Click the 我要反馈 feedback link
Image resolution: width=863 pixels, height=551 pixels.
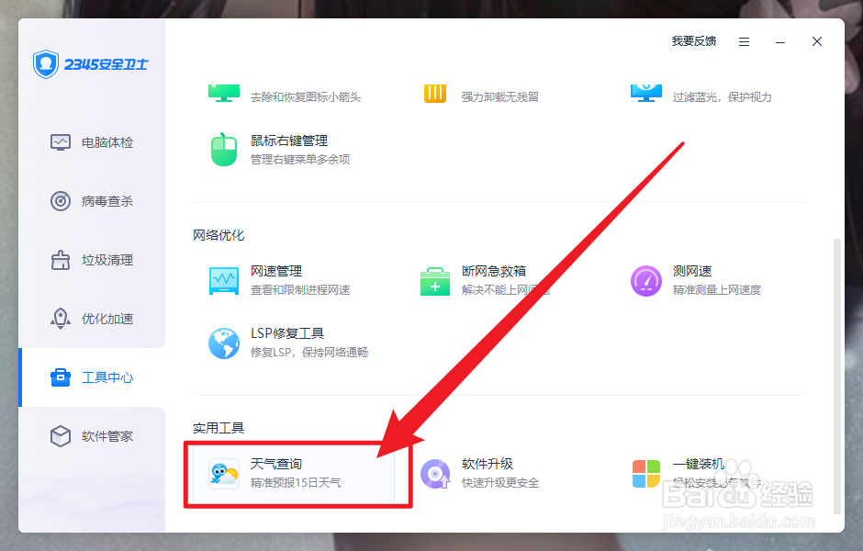[x=694, y=41]
